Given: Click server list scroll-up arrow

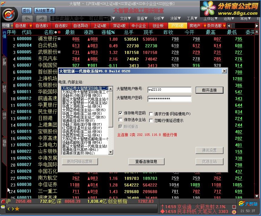Looking at the screenshot, I should pyautogui.click(x=110, y=89).
